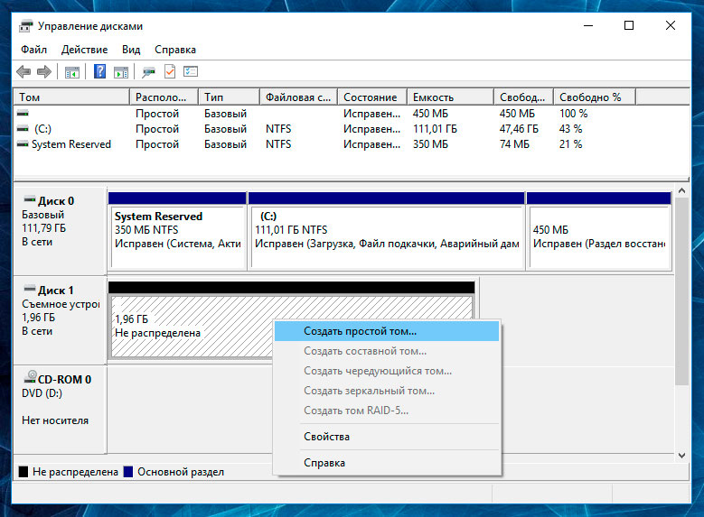Image resolution: width=704 pixels, height=517 pixels.
Task: Select the unnamed 450 МБ volume drive icon
Action: (x=23, y=113)
